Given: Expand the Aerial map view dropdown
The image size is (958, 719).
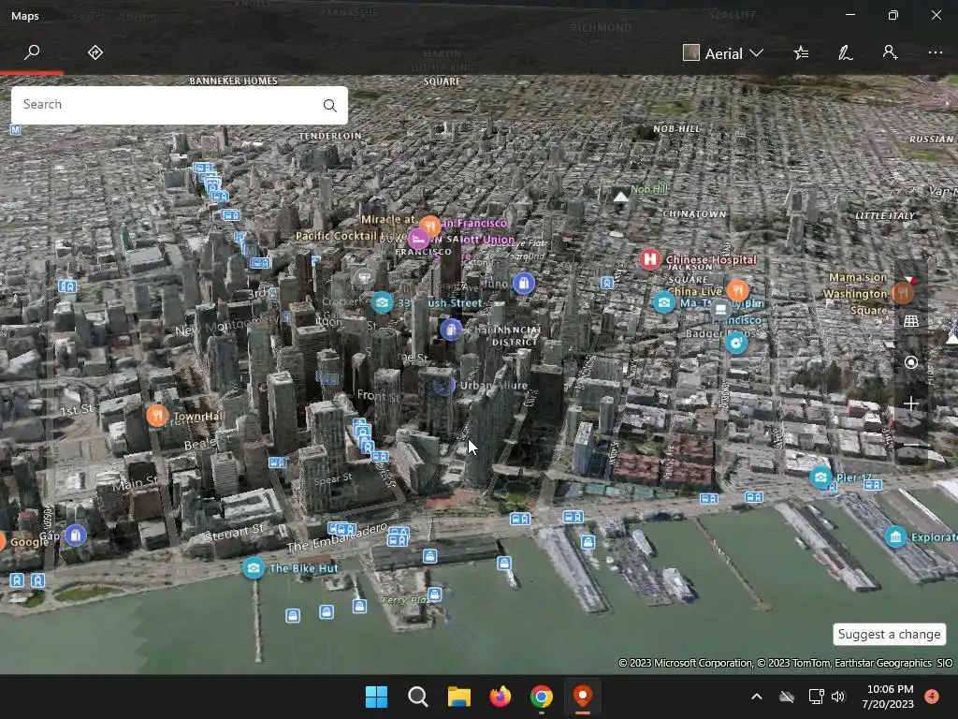Looking at the screenshot, I should [x=723, y=53].
